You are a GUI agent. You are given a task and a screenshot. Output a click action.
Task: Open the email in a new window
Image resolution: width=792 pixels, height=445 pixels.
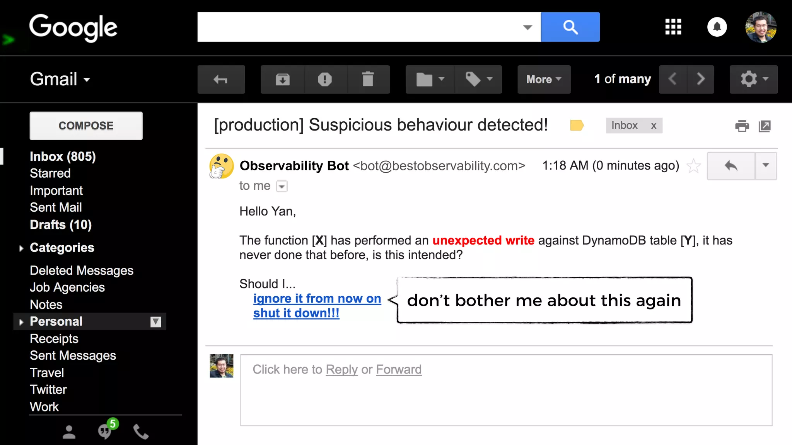[x=765, y=126]
